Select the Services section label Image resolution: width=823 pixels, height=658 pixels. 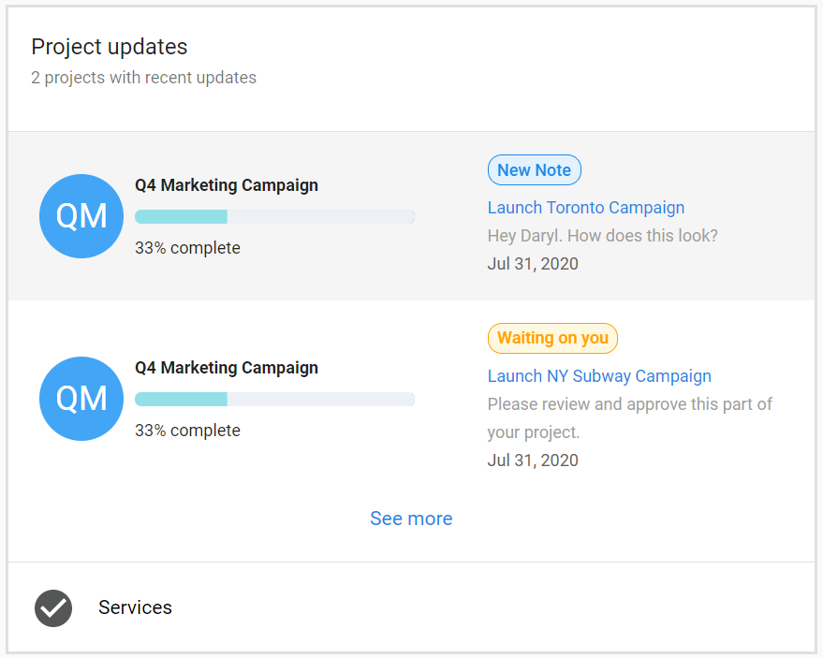point(135,607)
